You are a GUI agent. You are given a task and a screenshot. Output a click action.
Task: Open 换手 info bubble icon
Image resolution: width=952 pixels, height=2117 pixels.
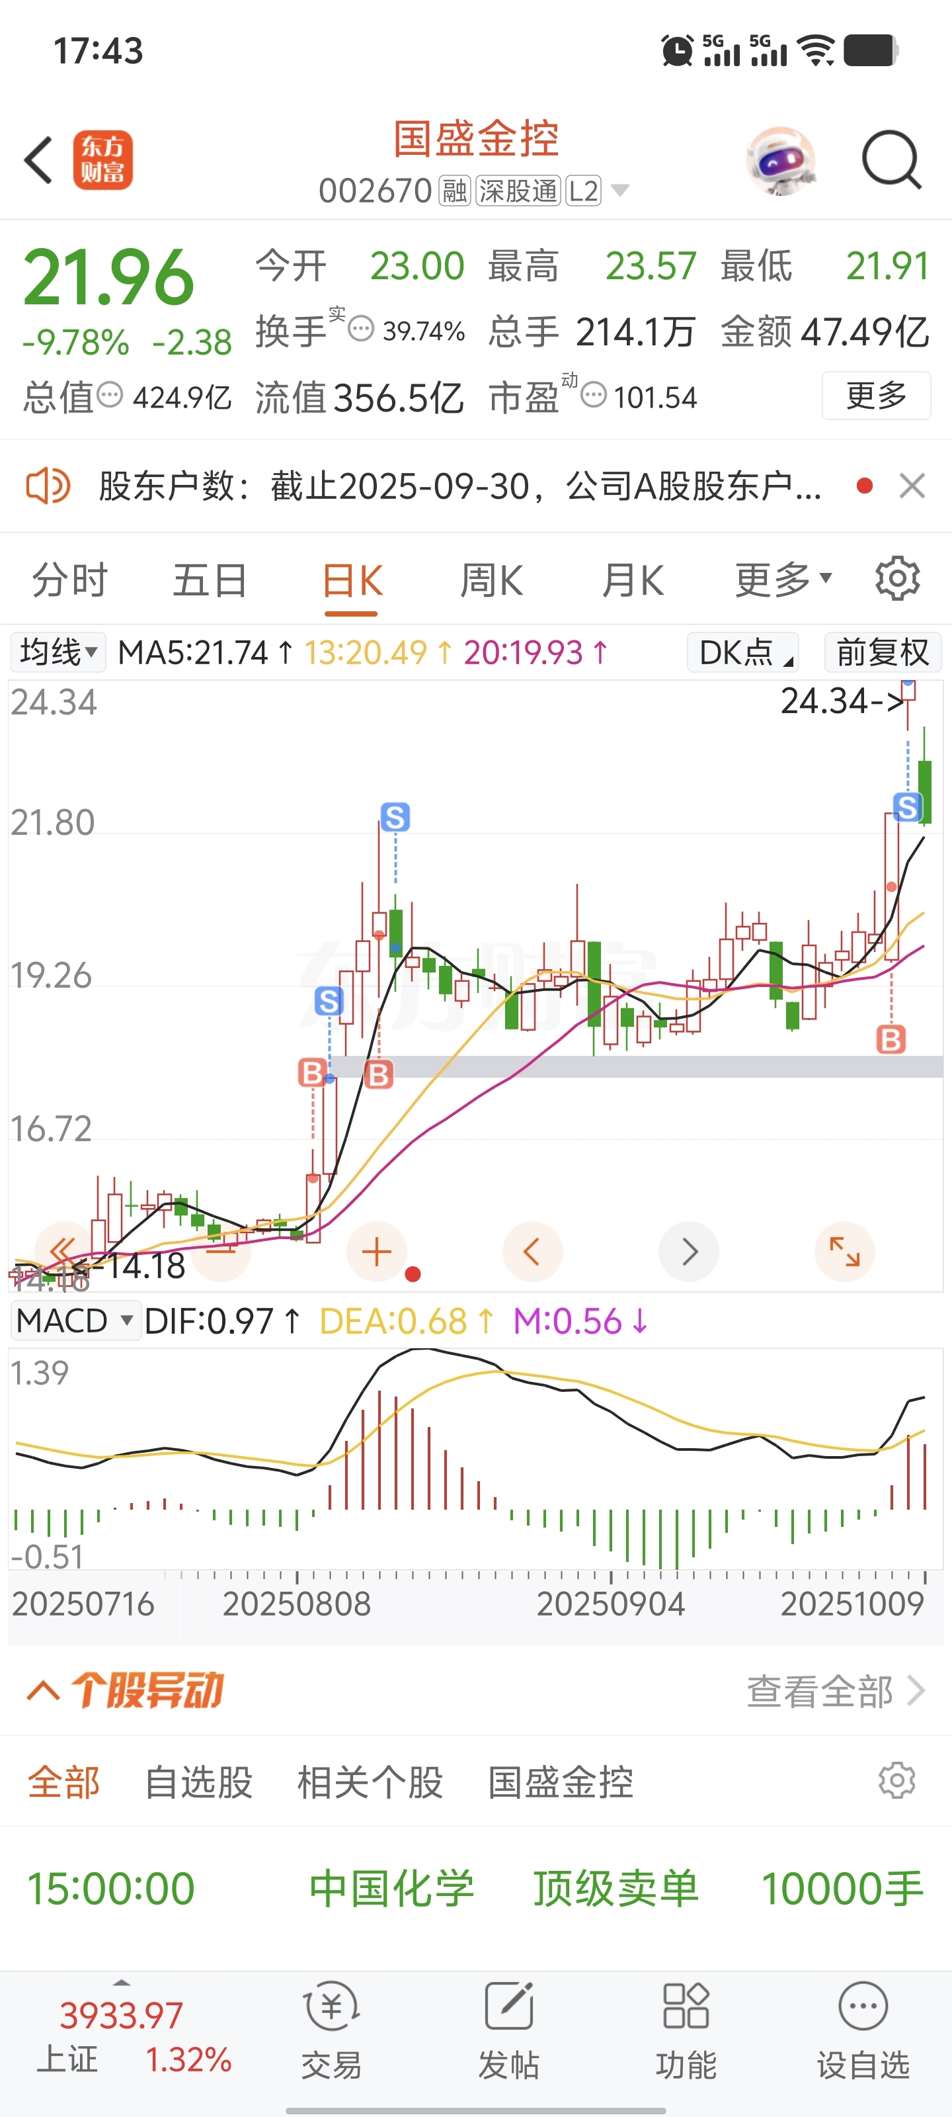coord(360,329)
